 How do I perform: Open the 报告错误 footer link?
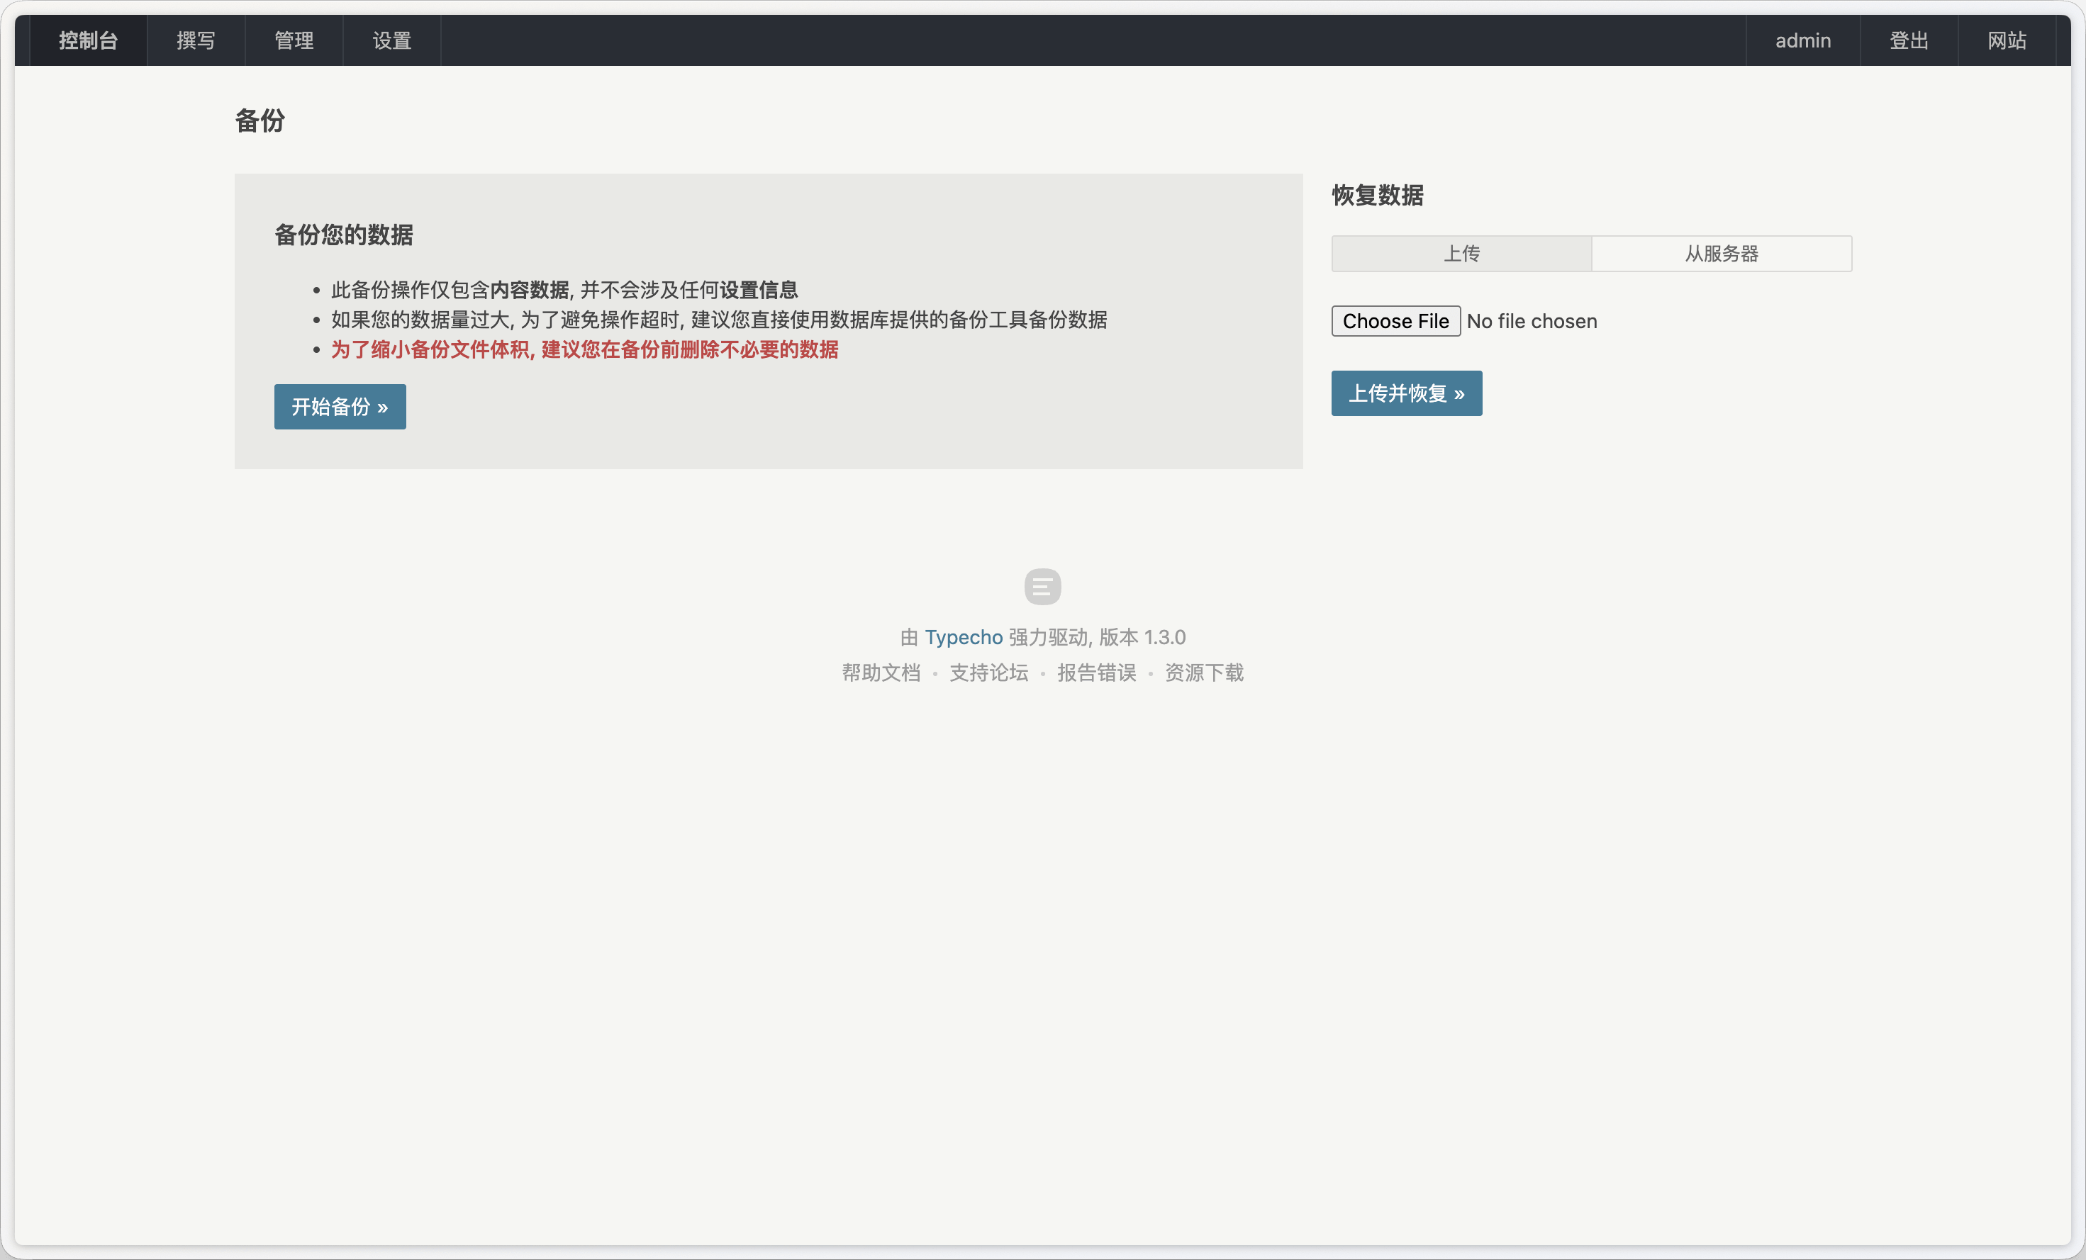click(x=1096, y=673)
